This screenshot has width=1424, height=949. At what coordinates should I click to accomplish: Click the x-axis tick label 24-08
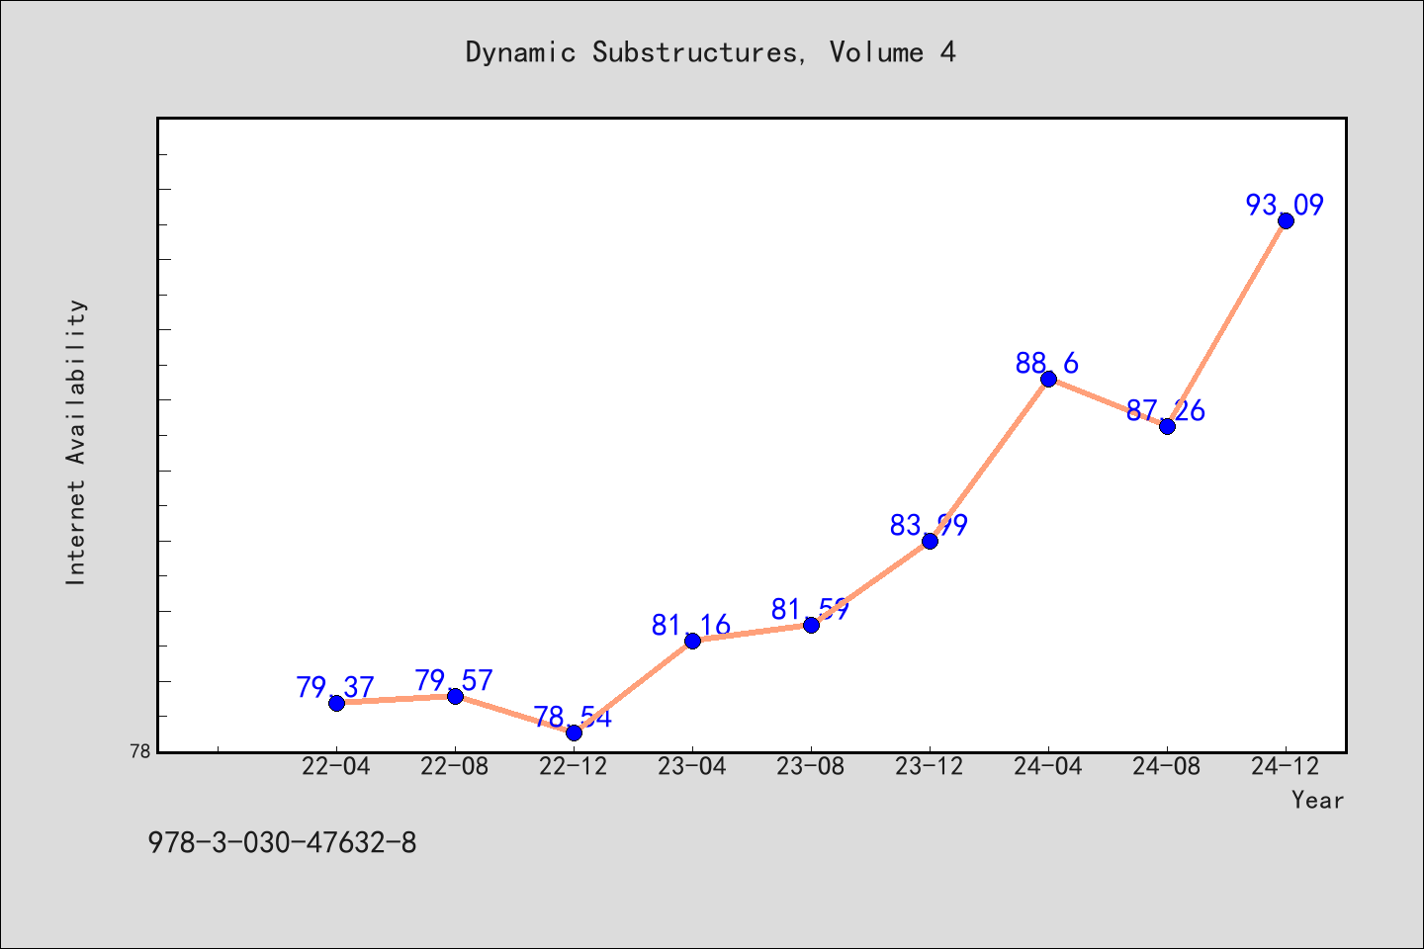(1167, 767)
